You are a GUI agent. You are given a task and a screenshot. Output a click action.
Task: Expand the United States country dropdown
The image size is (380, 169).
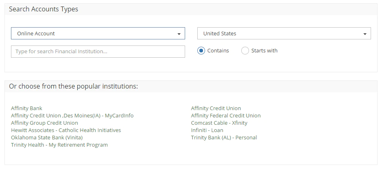[x=284, y=33]
